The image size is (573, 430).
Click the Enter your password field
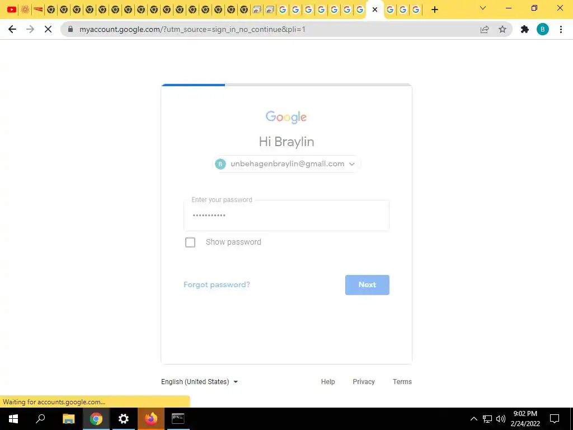coord(286,216)
